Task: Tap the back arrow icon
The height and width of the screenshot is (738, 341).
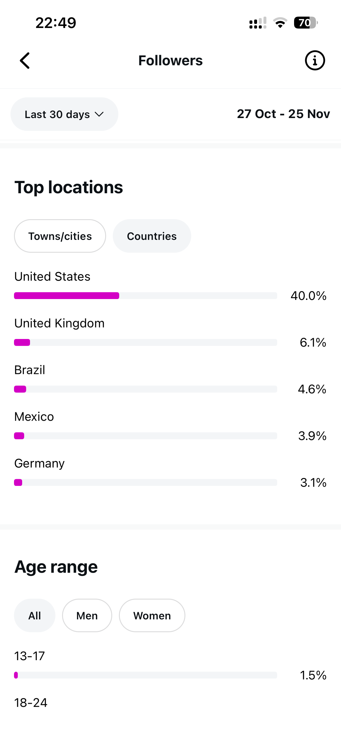Action: pos(25,61)
